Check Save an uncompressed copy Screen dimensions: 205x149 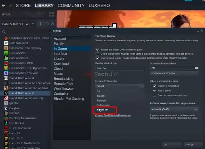coord(154,95)
